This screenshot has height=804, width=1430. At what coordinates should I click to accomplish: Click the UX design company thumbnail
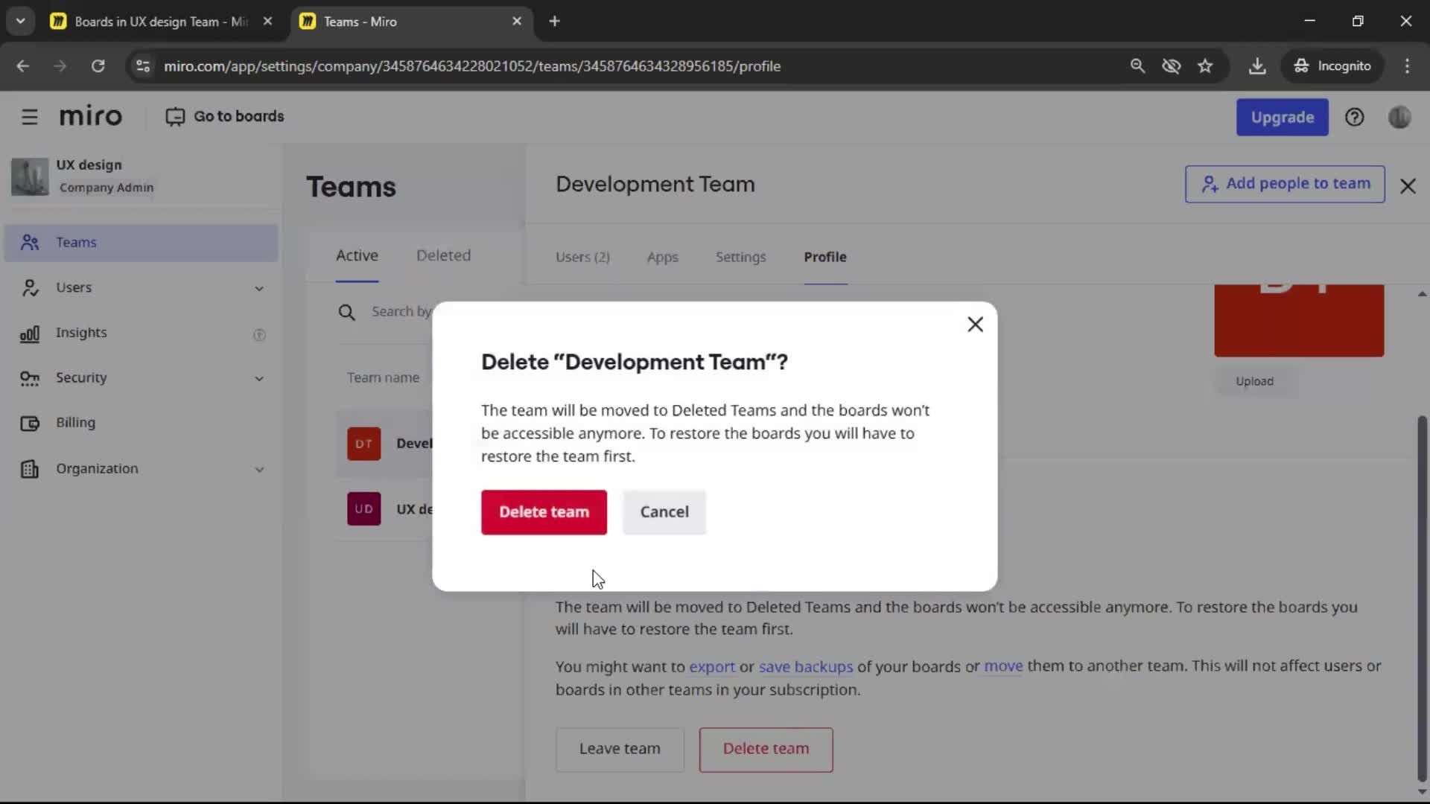coord(30,176)
